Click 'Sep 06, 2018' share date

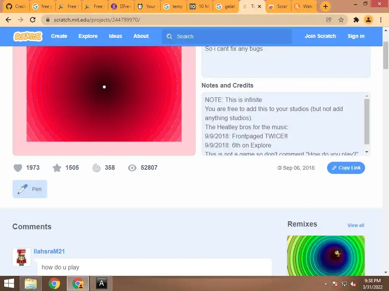[299, 168]
